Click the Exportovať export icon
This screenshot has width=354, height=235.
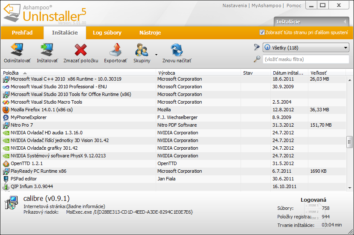(x=115, y=49)
